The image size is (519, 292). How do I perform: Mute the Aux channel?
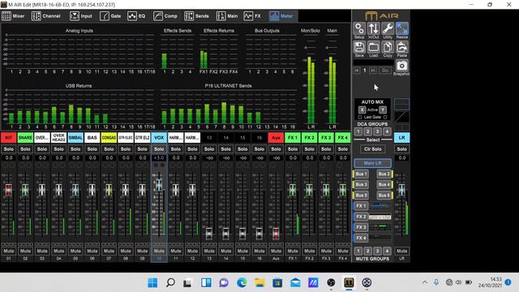pyautogui.click(x=276, y=251)
